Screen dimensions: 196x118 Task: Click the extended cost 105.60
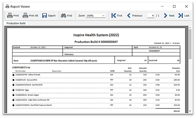[177, 85]
